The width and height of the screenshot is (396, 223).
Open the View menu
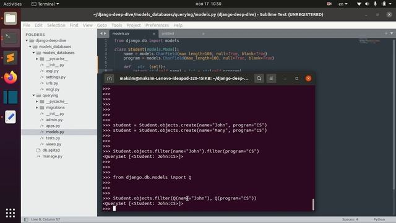(88, 25)
